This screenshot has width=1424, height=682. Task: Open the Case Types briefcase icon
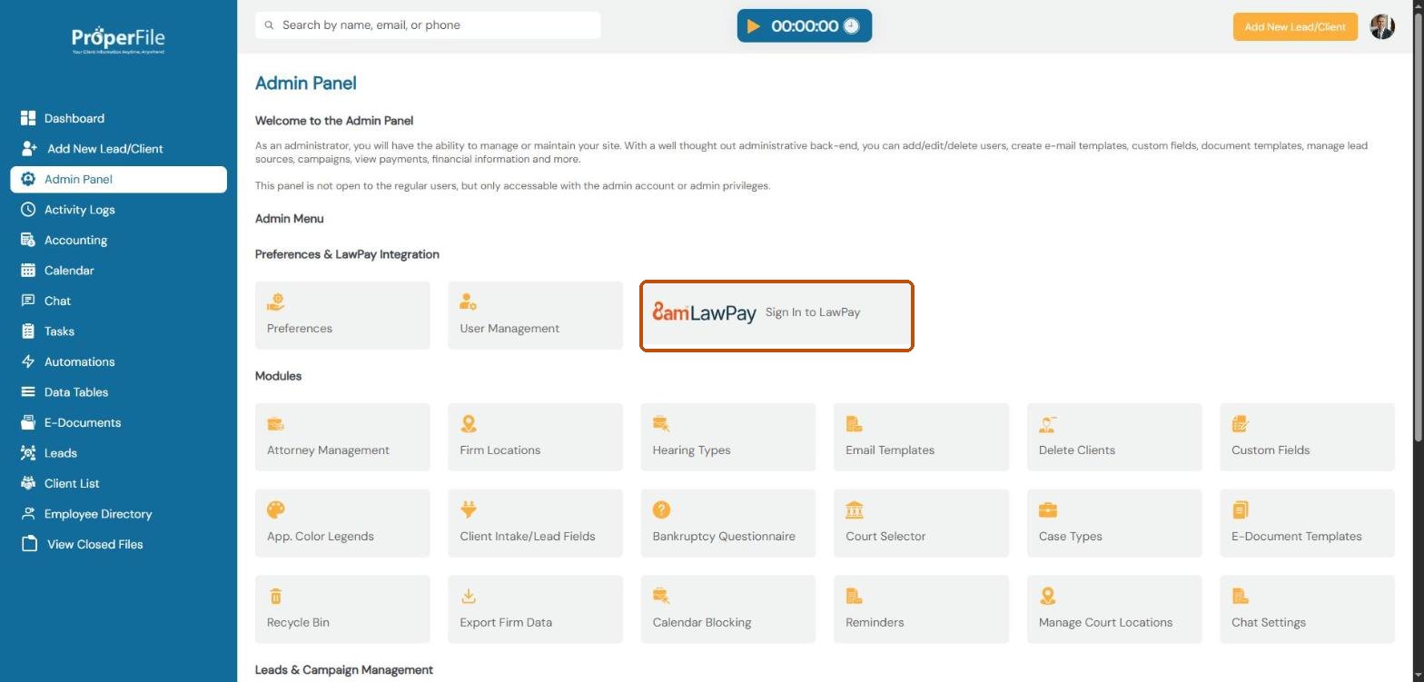(x=1047, y=509)
